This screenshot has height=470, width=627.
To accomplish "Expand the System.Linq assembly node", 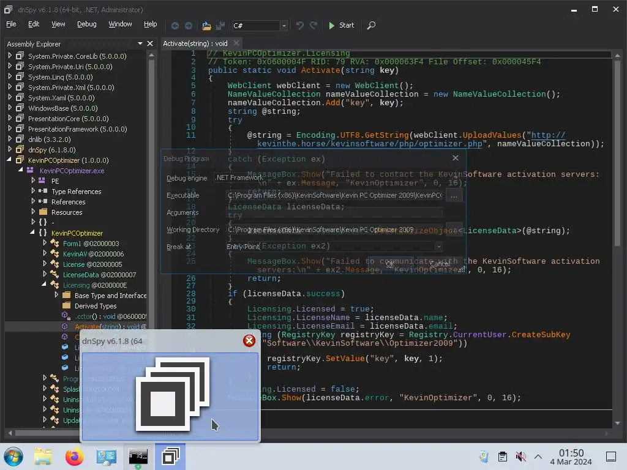I will 10,76.
